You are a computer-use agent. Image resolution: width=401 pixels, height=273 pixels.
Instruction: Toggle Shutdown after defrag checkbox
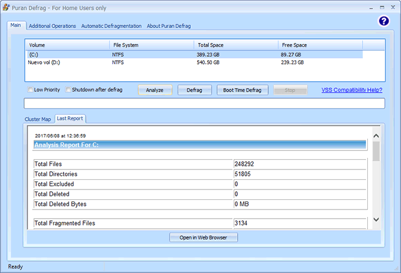pos(68,90)
